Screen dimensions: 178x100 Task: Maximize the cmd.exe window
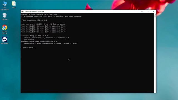(x=148, y=11)
